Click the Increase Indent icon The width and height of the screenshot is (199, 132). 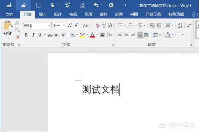(159, 25)
